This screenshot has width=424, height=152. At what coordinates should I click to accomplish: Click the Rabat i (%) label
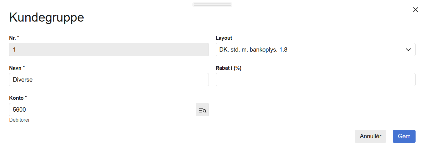[229, 68]
